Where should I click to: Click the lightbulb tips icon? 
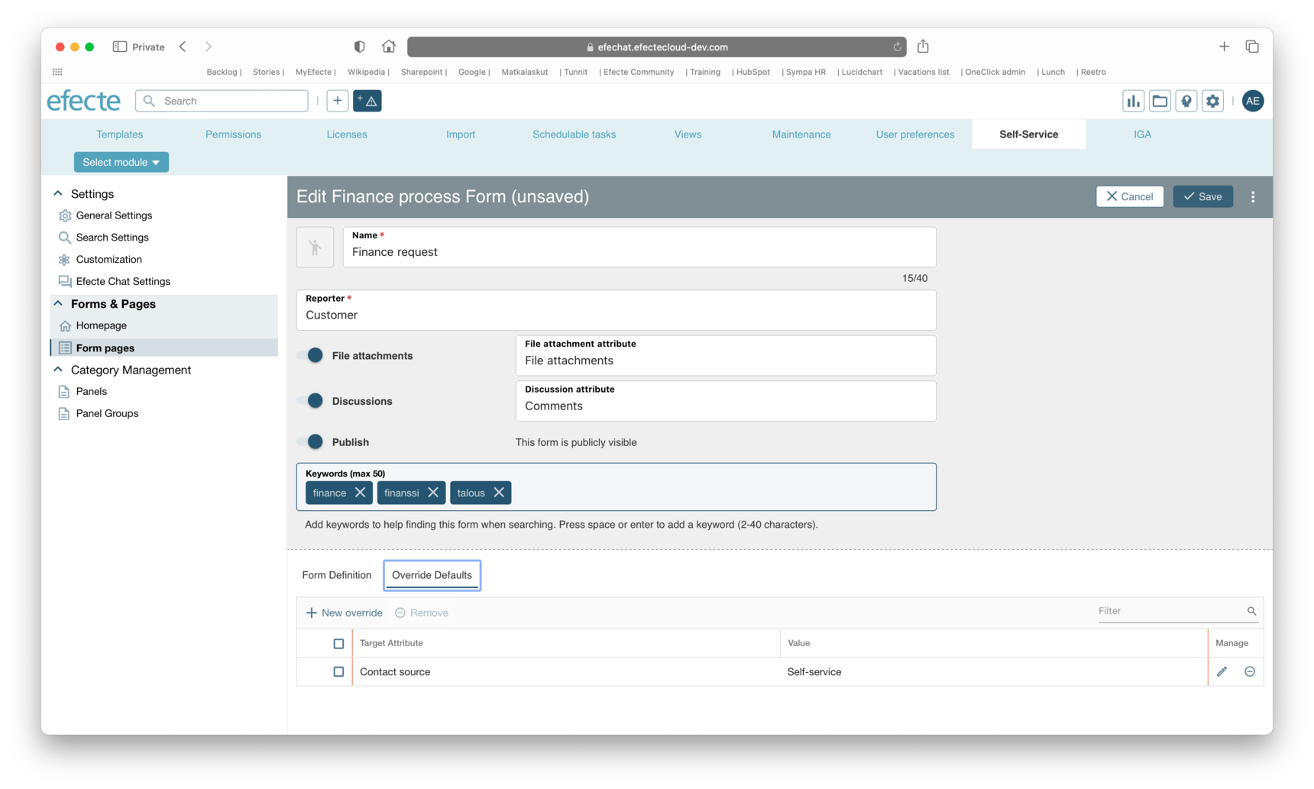pyautogui.click(x=1186, y=101)
